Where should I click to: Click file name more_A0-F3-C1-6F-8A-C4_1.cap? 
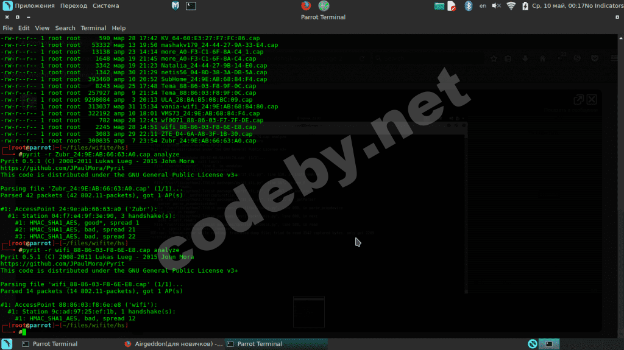coord(212,52)
